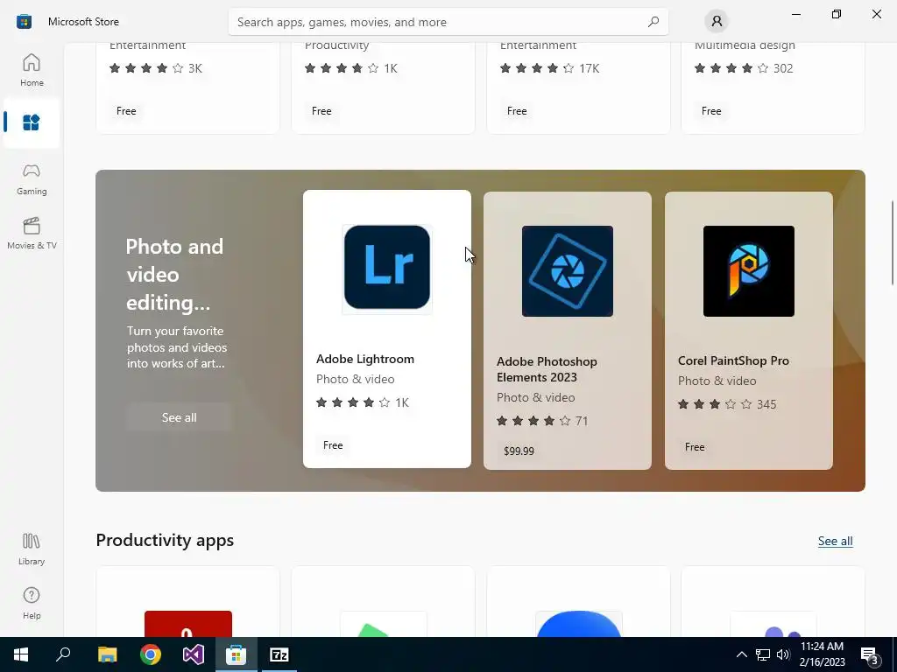
Task: Click the Microsoft Store title text
Action: click(x=83, y=22)
